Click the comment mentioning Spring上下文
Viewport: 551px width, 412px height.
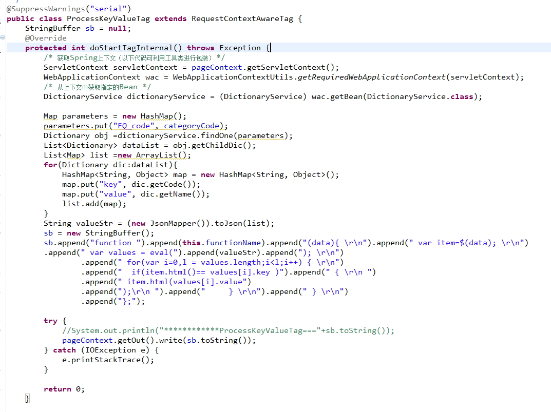pyautogui.click(x=134, y=57)
